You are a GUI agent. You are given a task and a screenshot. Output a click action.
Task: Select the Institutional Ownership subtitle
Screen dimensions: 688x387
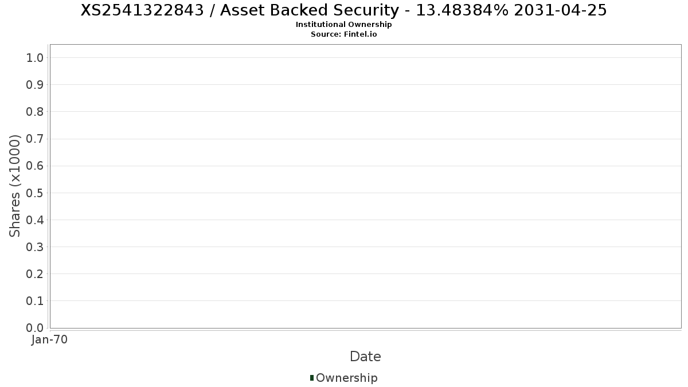(343, 25)
